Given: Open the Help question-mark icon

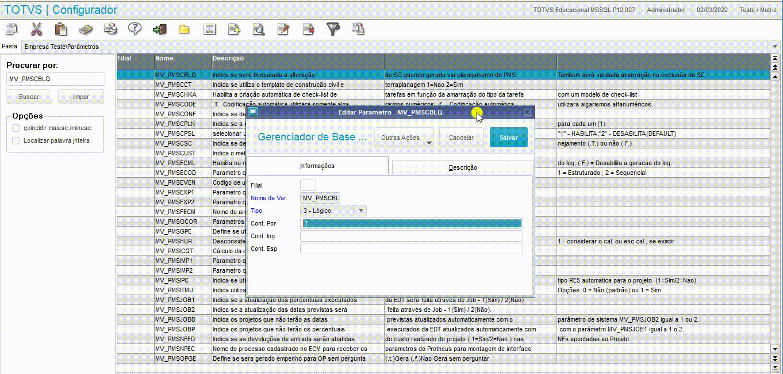Looking at the screenshot, I should click(135, 29).
